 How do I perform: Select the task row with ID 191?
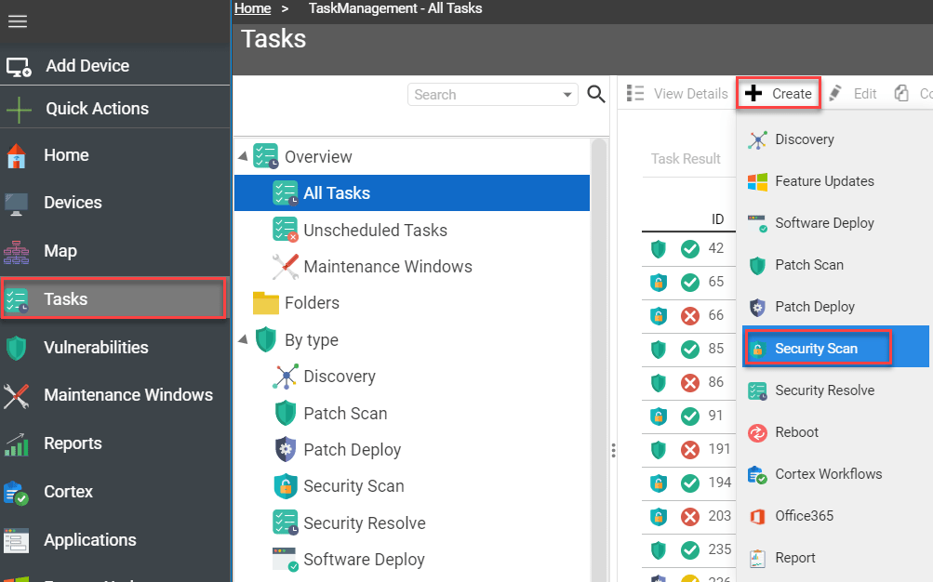click(x=689, y=449)
